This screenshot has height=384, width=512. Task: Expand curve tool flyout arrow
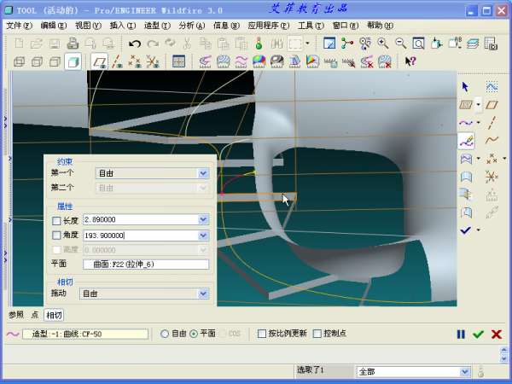[479, 123]
